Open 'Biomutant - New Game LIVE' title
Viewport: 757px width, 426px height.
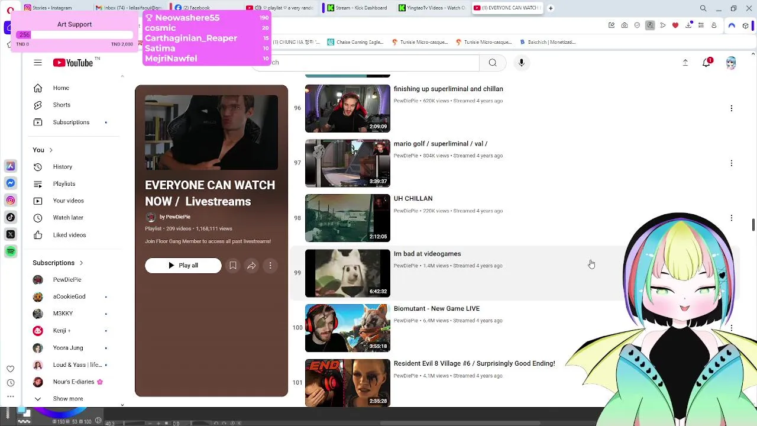(x=436, y=309)
